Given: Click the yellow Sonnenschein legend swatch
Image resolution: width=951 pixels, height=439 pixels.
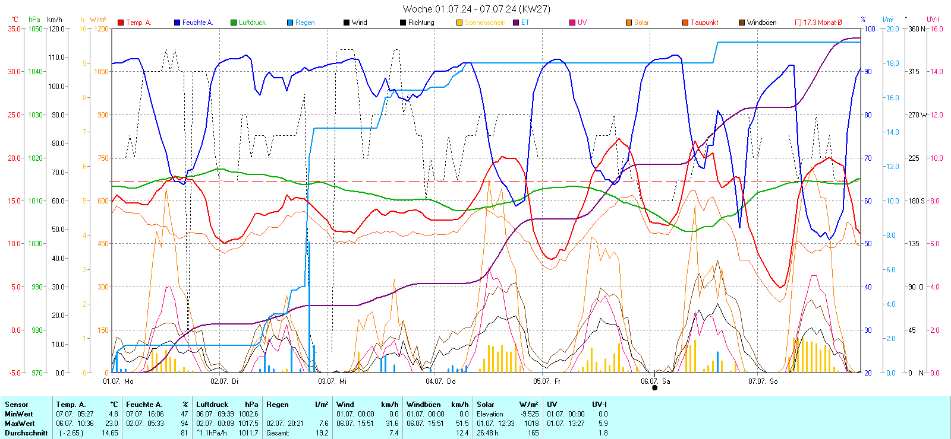Looking at the screenshot, I should coord(459,23).
